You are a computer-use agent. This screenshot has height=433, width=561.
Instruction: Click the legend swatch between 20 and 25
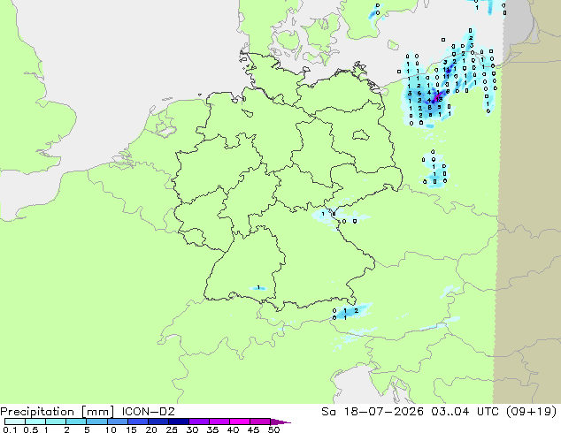(x=158, y=422)
